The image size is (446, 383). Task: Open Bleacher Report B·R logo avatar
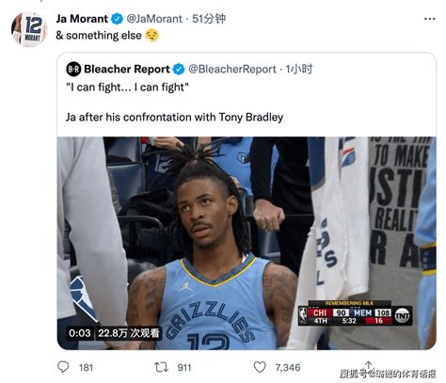click(x=73, y=69)
